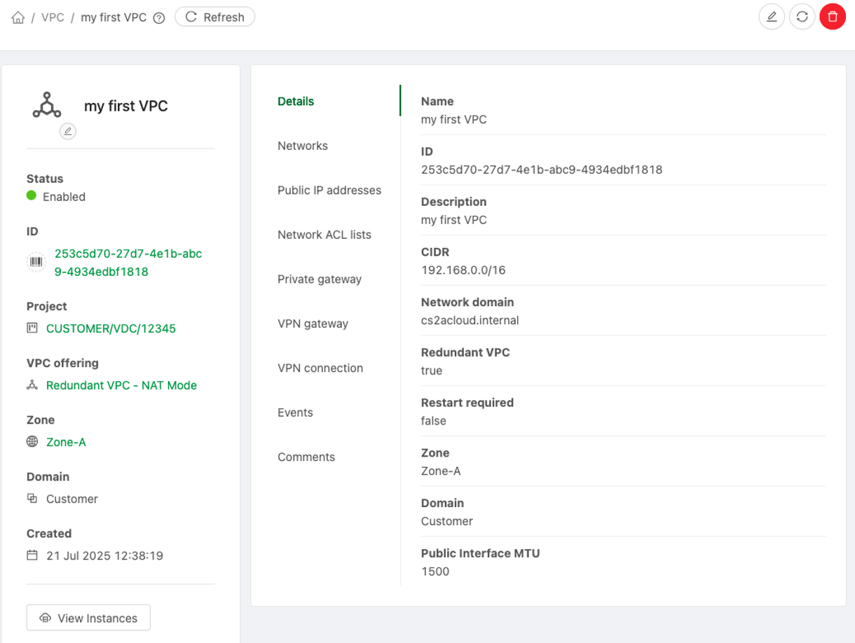Switch to the Private gateway tab
Viewport: 855px width, 643px height.
pyautogui.click(x=320, y=279)
